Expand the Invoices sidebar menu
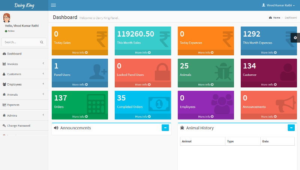 (x=24, y=64)
